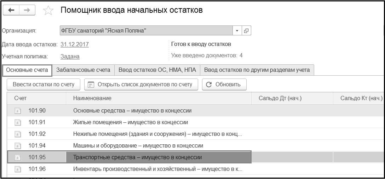
Task: Click the Ввести остатки по счету button
Action: 44,84
